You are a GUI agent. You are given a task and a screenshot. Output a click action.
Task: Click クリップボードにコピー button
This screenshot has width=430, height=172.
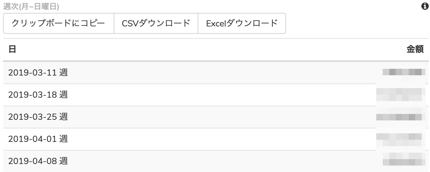tap(59, 23)
